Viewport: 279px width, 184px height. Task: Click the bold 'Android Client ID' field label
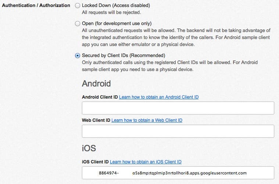click(100, 97)
